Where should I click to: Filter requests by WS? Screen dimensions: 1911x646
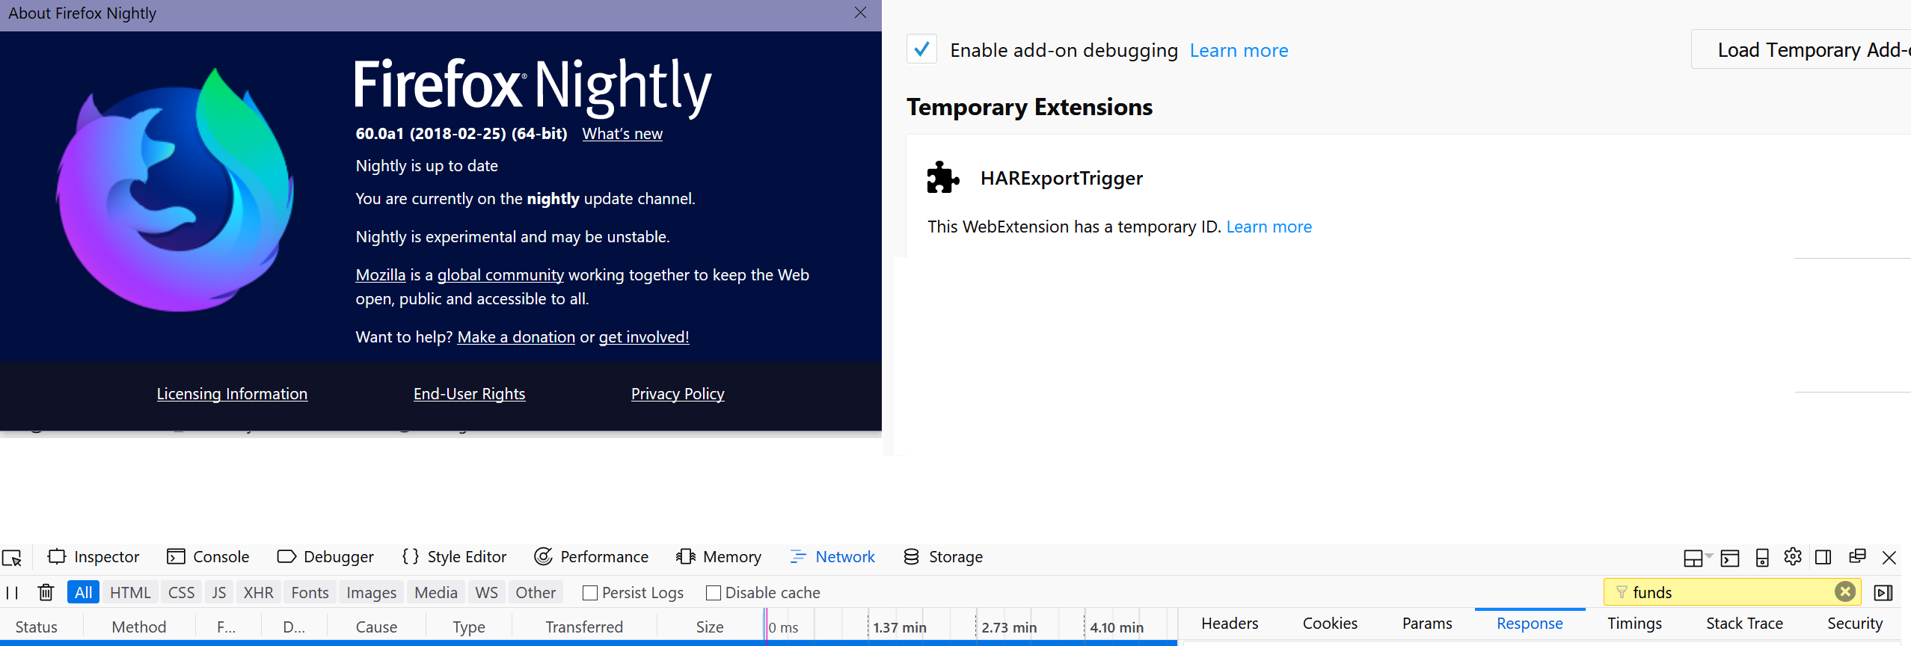point(486,592)
